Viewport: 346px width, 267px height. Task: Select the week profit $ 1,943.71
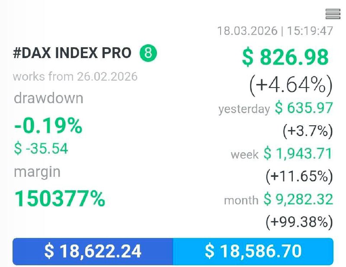click(298, 153)
